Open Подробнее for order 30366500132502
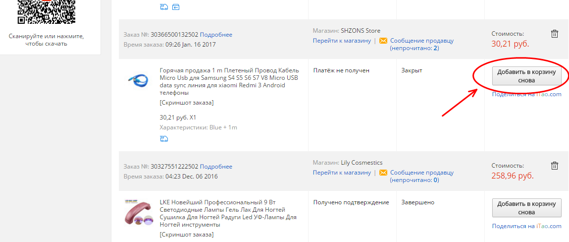The width and height of the screenshot is (569, 242). pyautogui.click(x=216, y=35)
